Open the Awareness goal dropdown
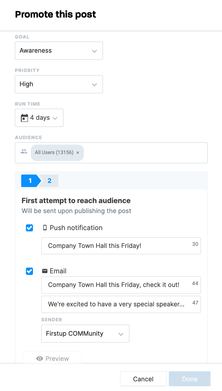222x391 pixels. click(x=59, y=51)
